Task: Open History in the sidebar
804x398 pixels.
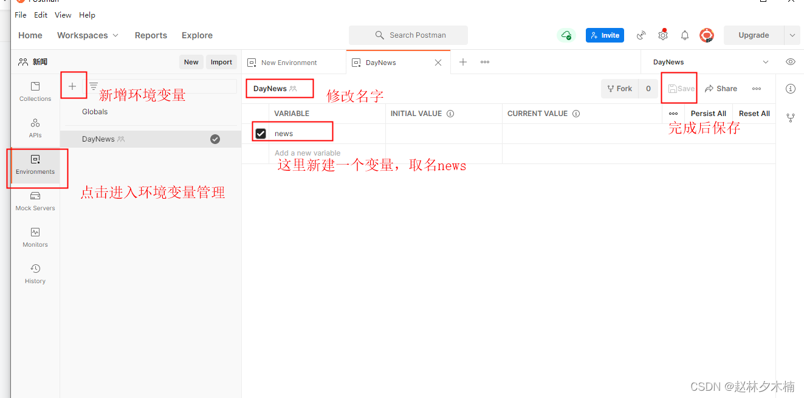Action: (35, 274)
